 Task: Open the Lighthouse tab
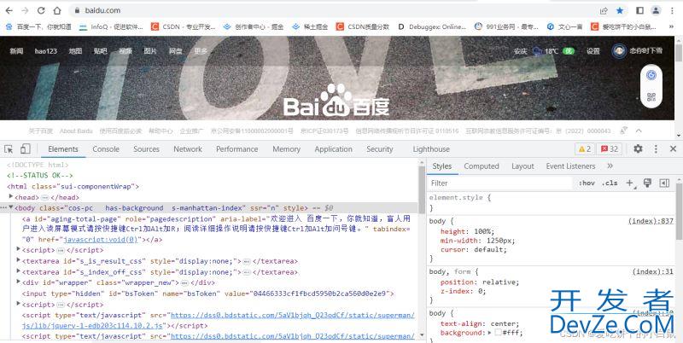431,148
